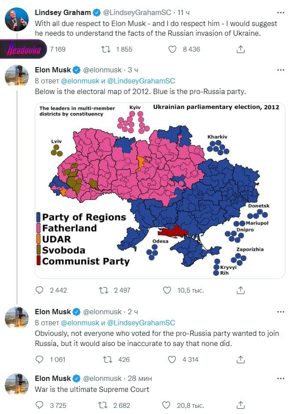The height and width of the screenshot is (414, 292).
Task: Open Lindsey Graham's profile avatar
Action: [x=17, y=20]
